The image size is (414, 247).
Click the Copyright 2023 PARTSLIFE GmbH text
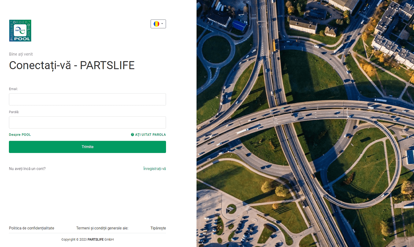point(87,239)
